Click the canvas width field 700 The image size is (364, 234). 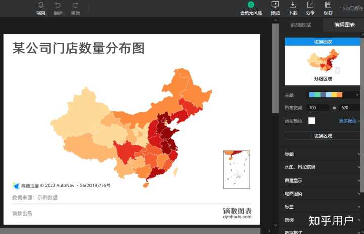tap(318, 108)
